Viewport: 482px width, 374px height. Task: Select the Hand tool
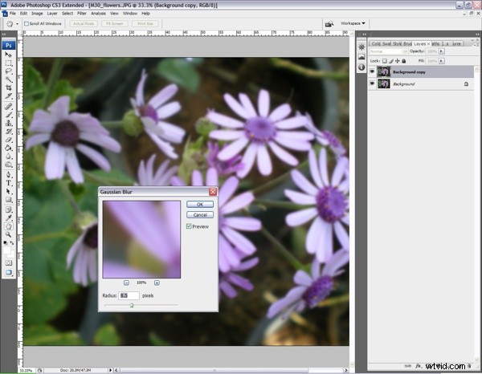(x=8, y=226)
